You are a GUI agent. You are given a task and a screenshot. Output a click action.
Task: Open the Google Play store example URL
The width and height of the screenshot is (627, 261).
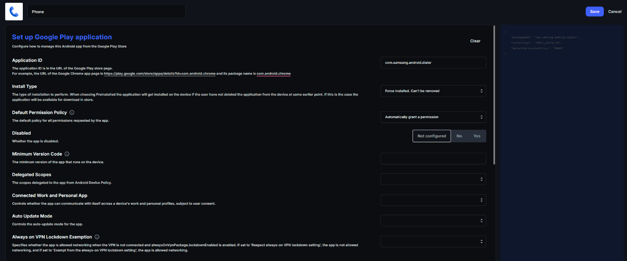pos(160,74)
